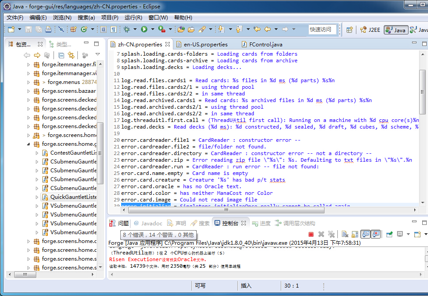This screenshot has height=296, width=428.
Task: Terminate the running Forge process in console
Action: pos(311,234)
